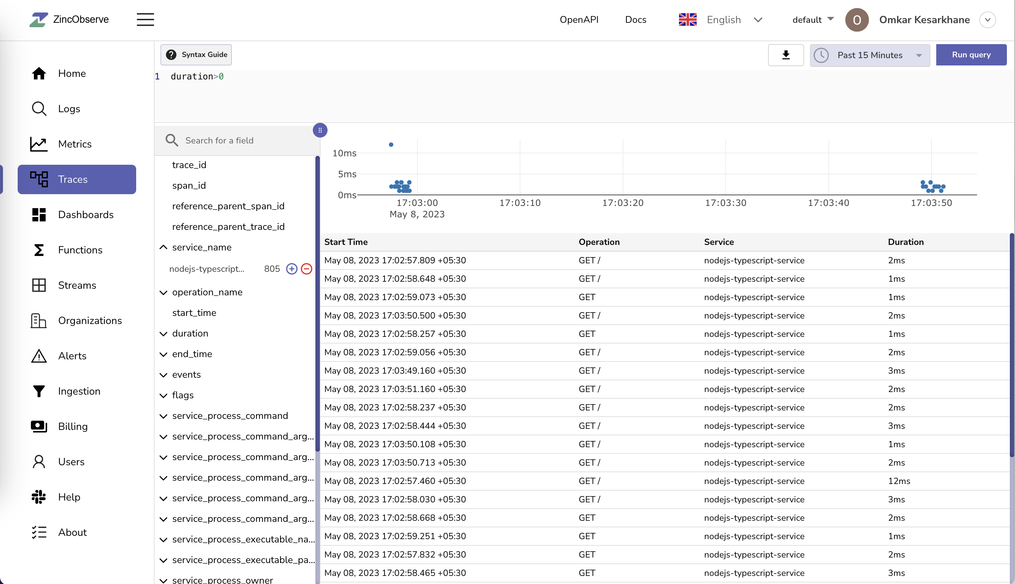Click the Run query button
Screen dimensions: 1015x584
971,55
